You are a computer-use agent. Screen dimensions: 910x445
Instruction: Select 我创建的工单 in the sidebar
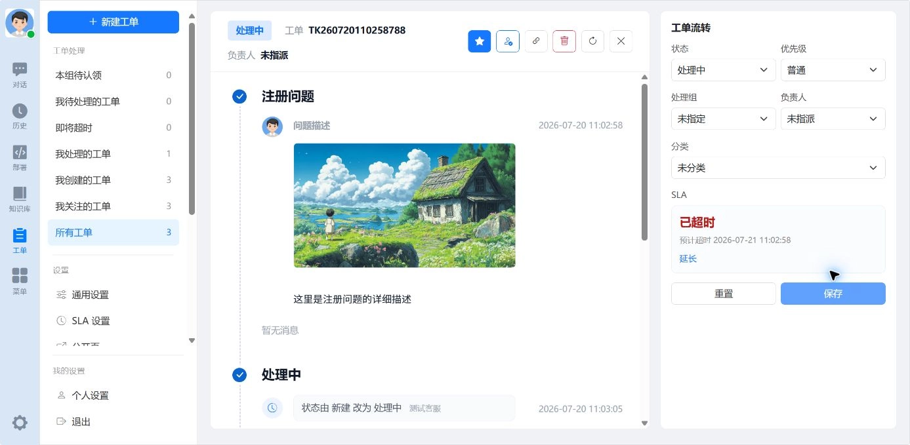[113, 180]
